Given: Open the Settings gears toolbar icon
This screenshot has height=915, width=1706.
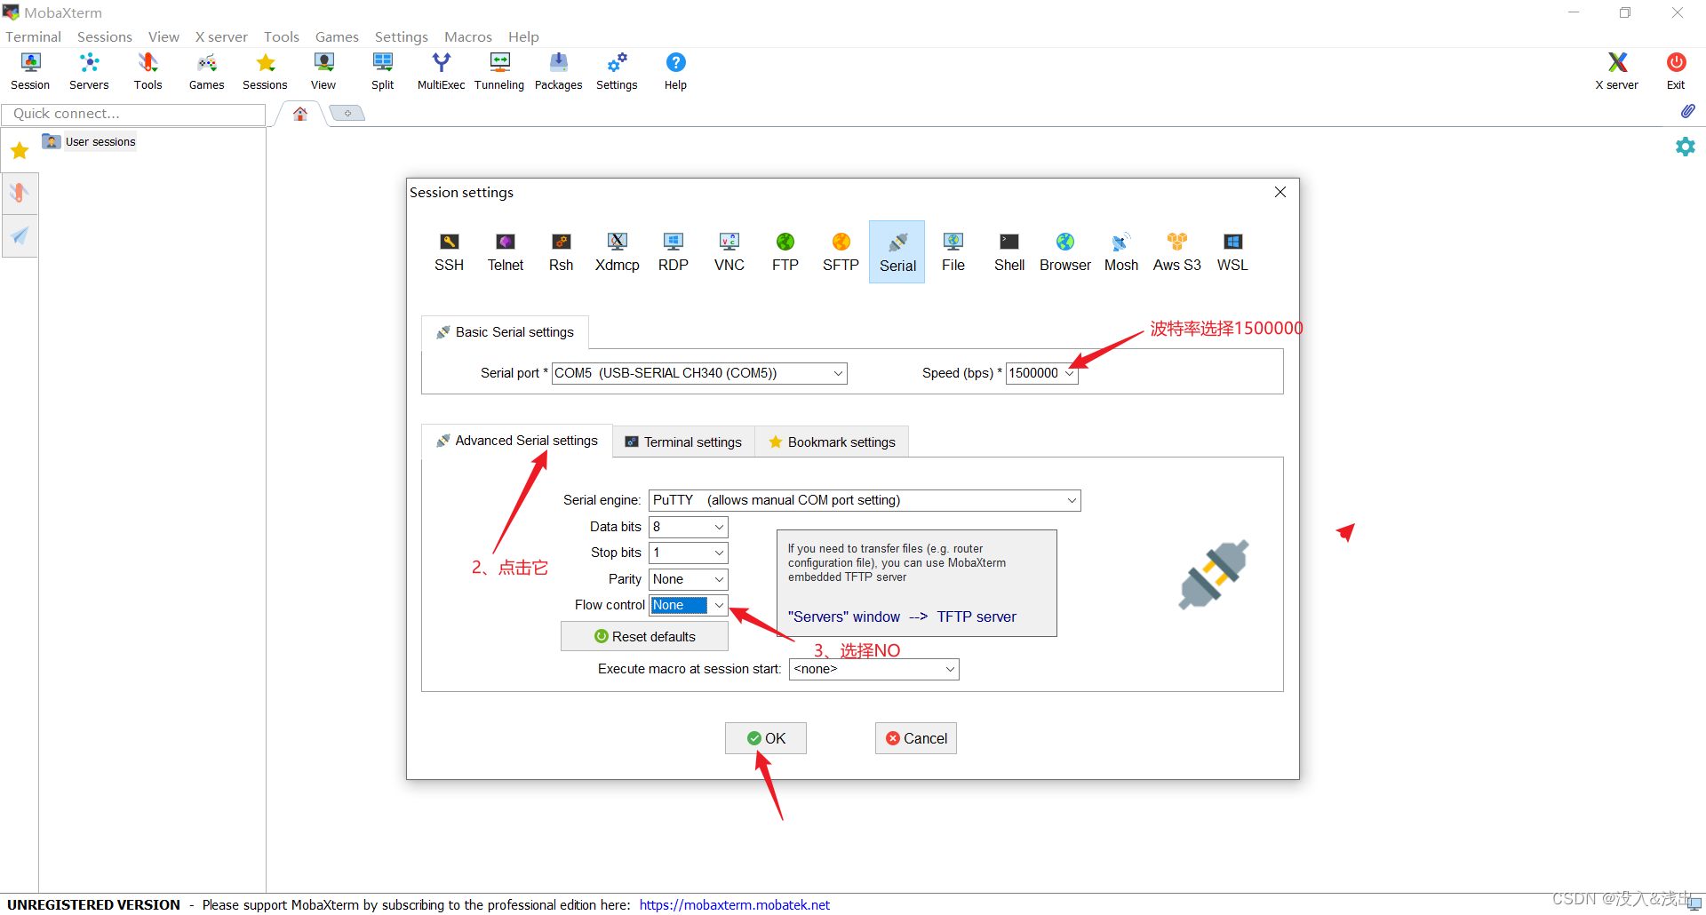Looking at the screenshot, I should click(617, 71).
